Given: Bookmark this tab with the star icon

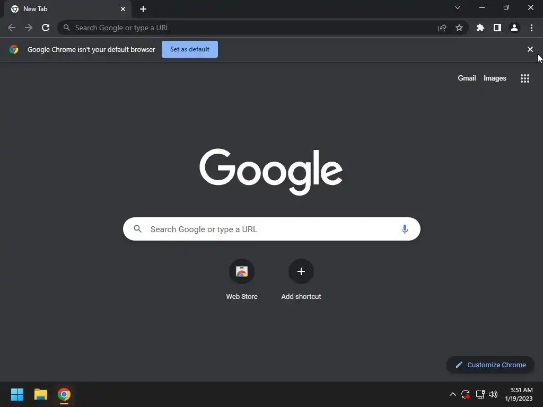Looking at the screenshot, I should tap(459, 28).
